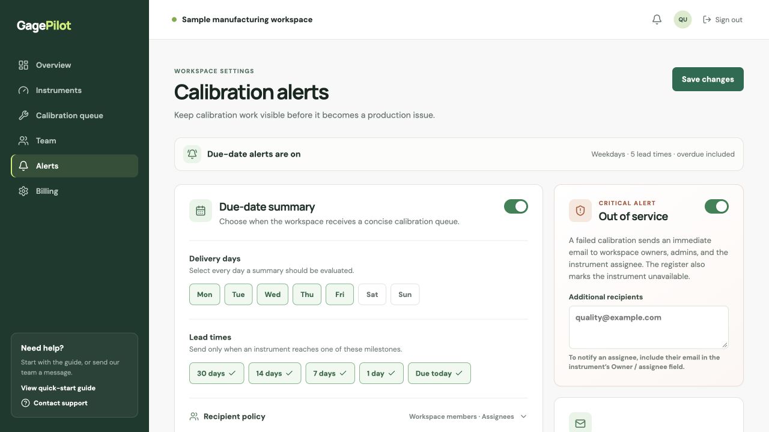The image size is (769, 432).
Task: Toggle the Due today lead time
Action: (x=439, y=373)
